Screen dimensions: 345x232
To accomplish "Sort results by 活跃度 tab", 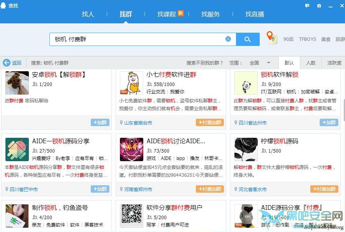I will 334,63.
